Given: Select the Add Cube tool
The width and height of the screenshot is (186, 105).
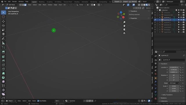Looking at the screenshot, I should tap(3, 48).
